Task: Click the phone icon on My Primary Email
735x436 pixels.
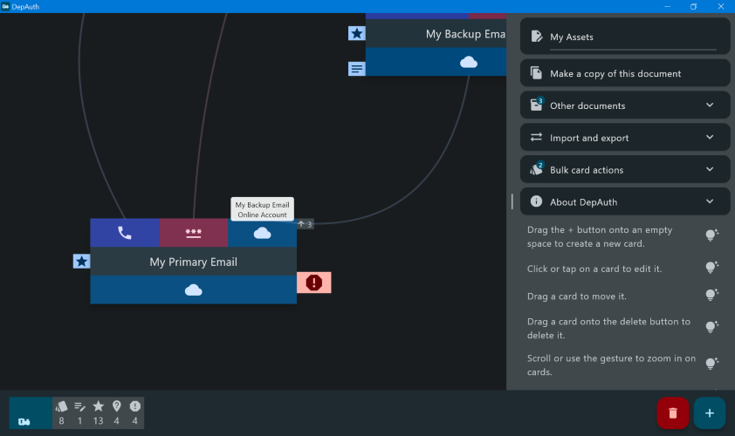Action: click(125, 233)
